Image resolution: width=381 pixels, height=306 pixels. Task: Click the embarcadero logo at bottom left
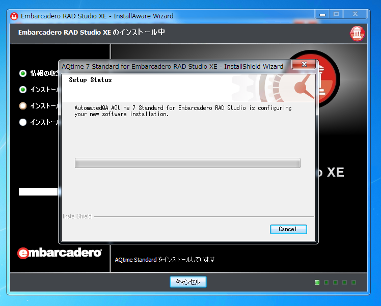tap(60, 253)
